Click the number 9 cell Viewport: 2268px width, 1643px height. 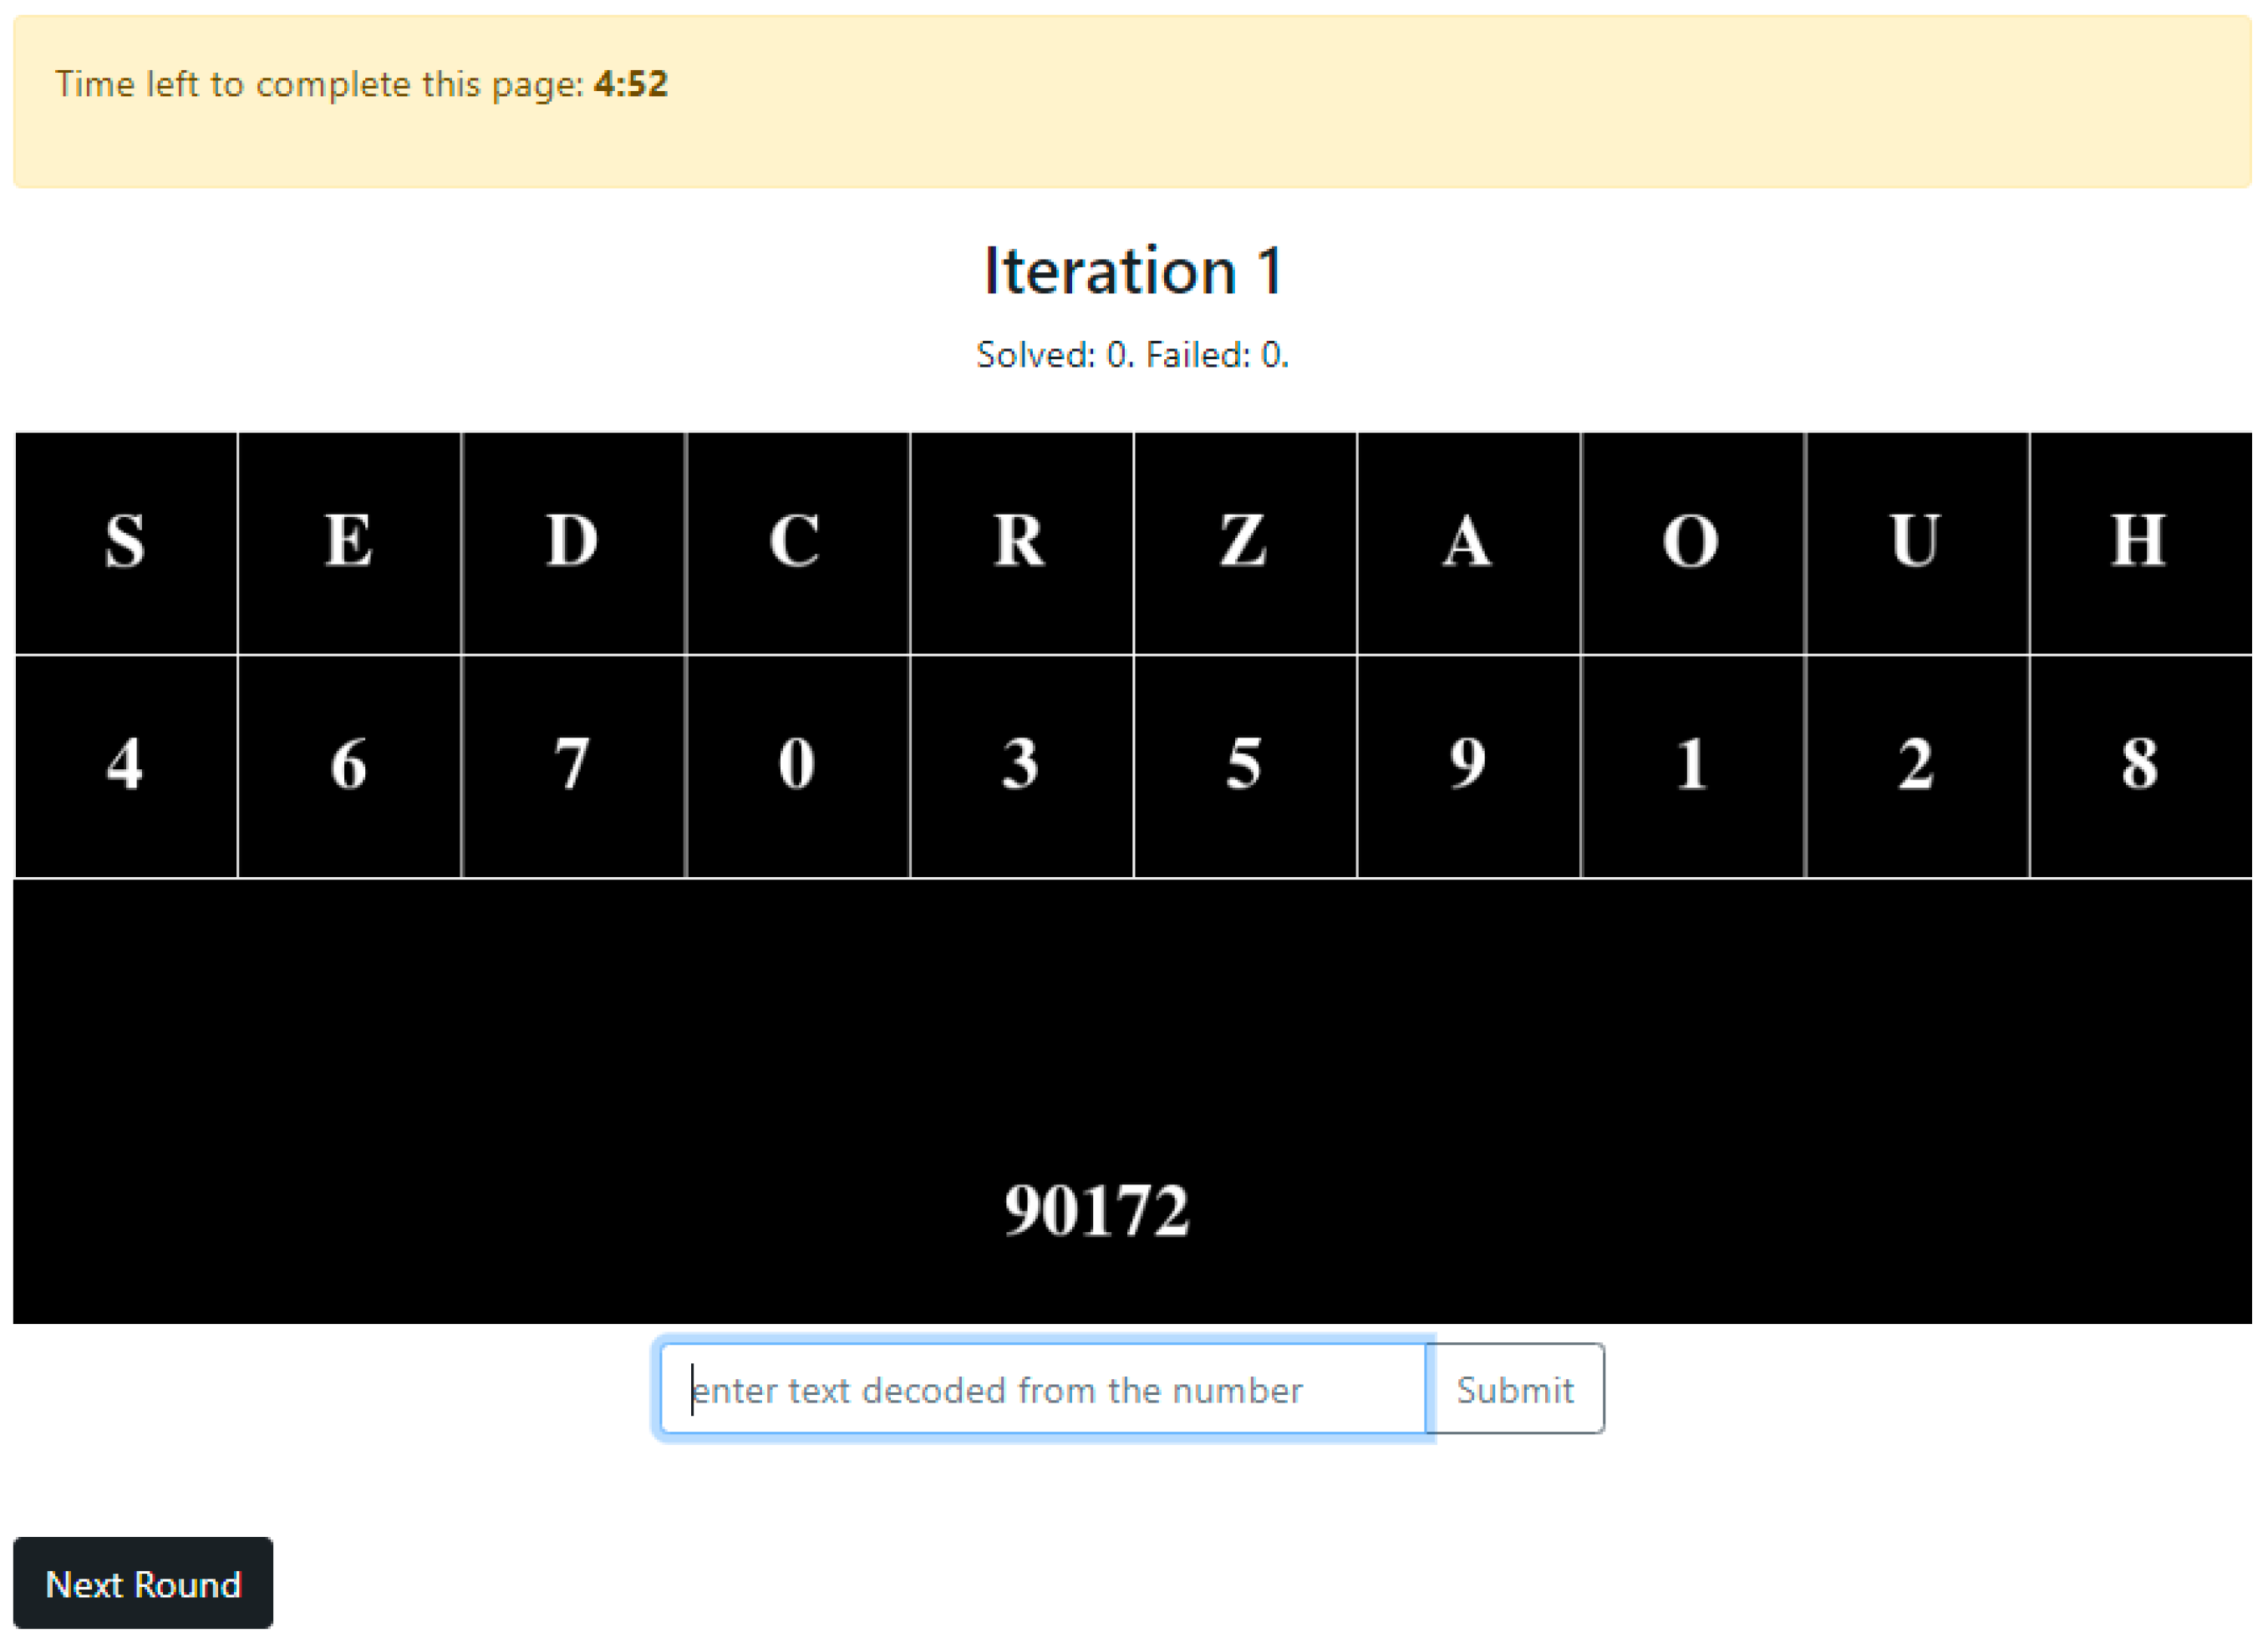pos(1468,765)
